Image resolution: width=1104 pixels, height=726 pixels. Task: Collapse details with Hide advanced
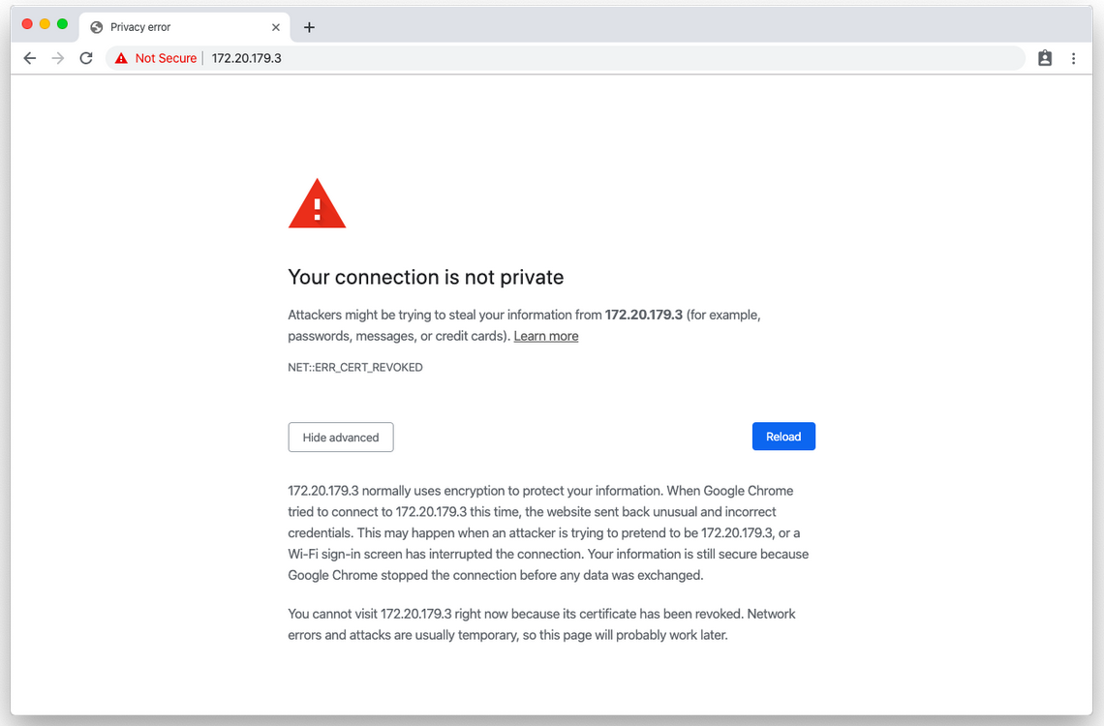(341, 438)
